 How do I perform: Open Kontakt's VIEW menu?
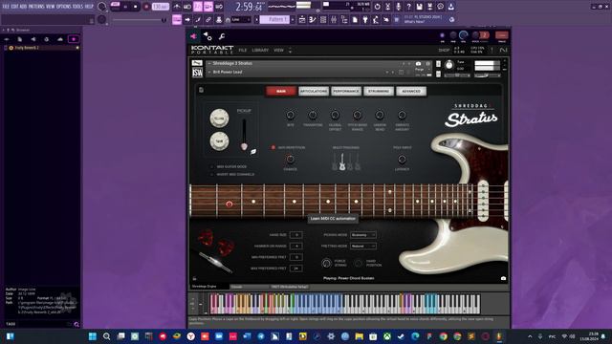click(x=278, y=51)
